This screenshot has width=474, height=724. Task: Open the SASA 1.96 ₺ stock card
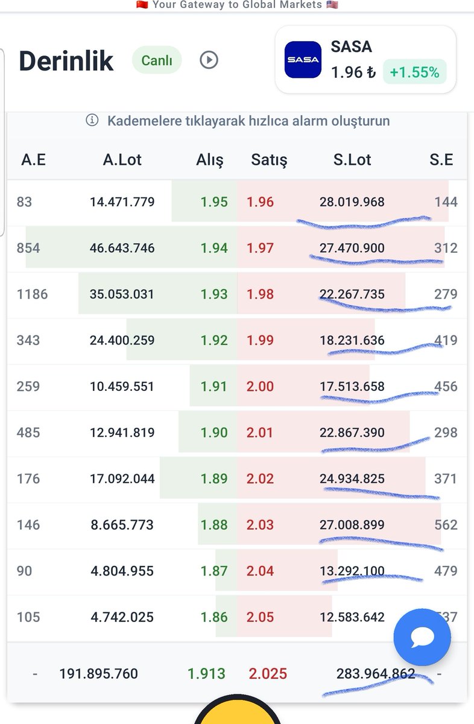(x=365, y=60)
